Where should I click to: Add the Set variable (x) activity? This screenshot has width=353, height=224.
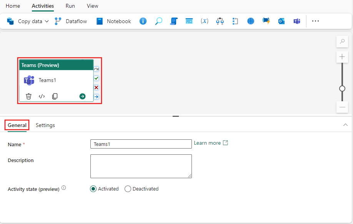(205, 21)
